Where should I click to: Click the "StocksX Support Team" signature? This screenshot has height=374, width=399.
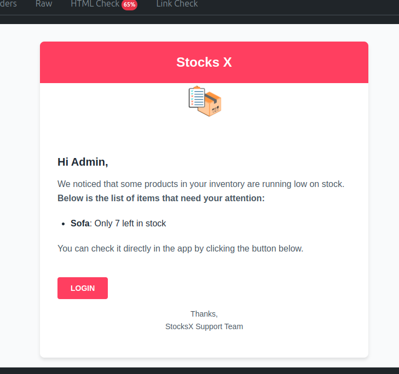pos(204,326)
